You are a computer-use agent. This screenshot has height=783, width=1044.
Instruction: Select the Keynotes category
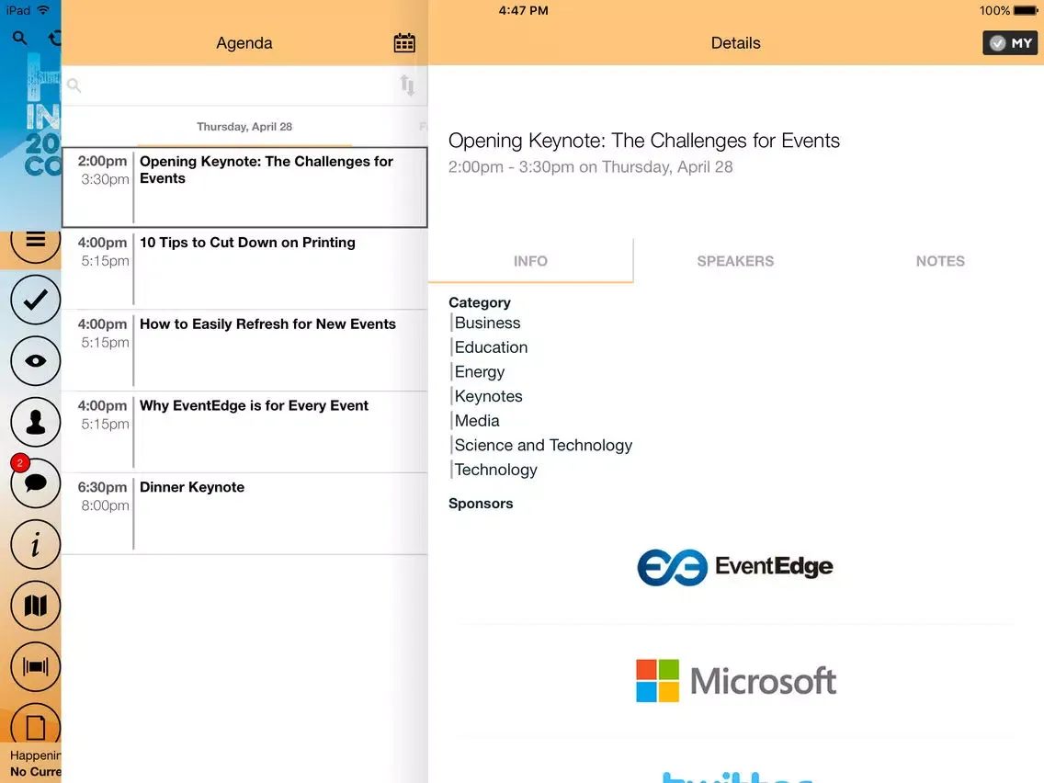tap(488, 396)
